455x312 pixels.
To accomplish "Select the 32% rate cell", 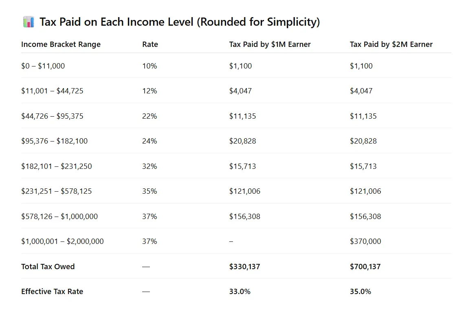I will (149, 166).
